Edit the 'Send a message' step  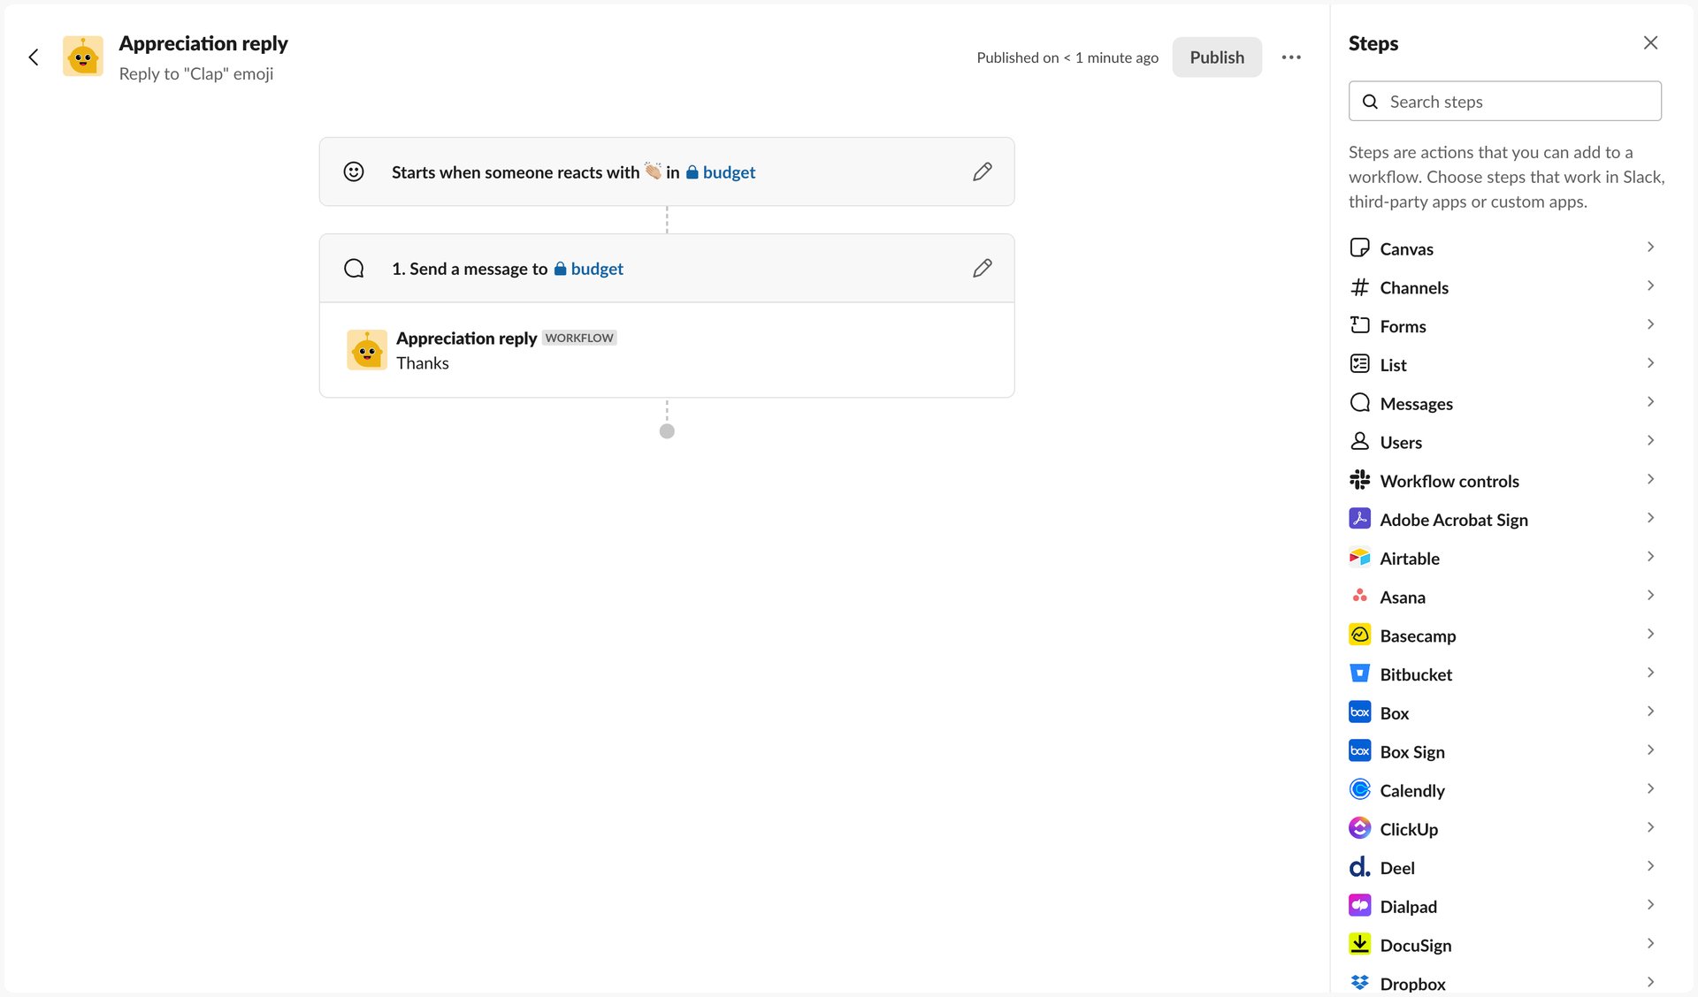point(982,268)
